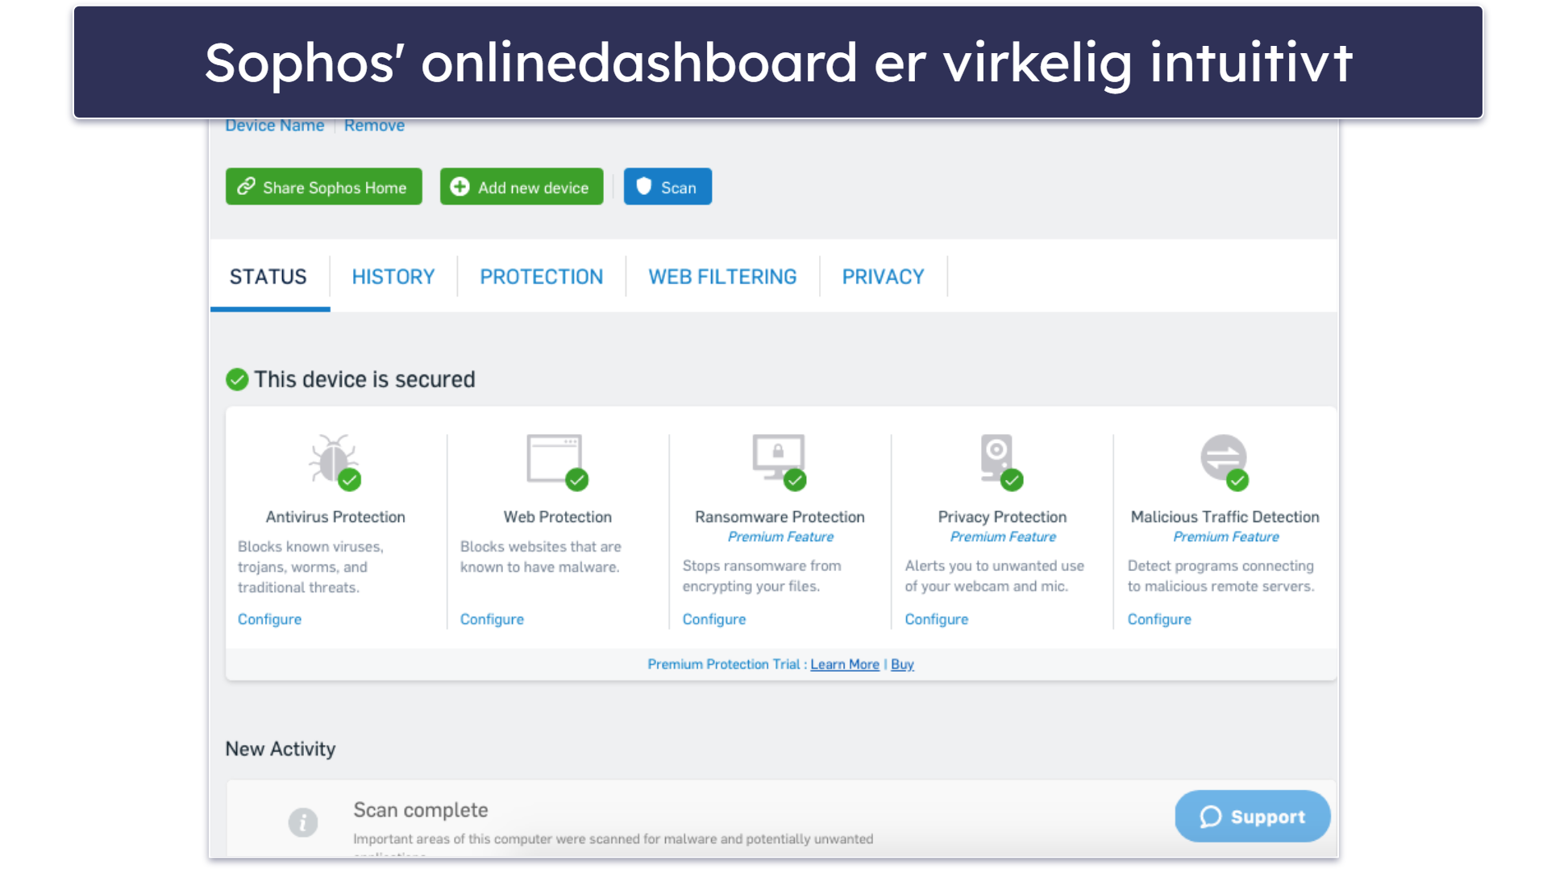Click the Learn More link
Screen dimensions: 1547x869
(x=845, y=664)
